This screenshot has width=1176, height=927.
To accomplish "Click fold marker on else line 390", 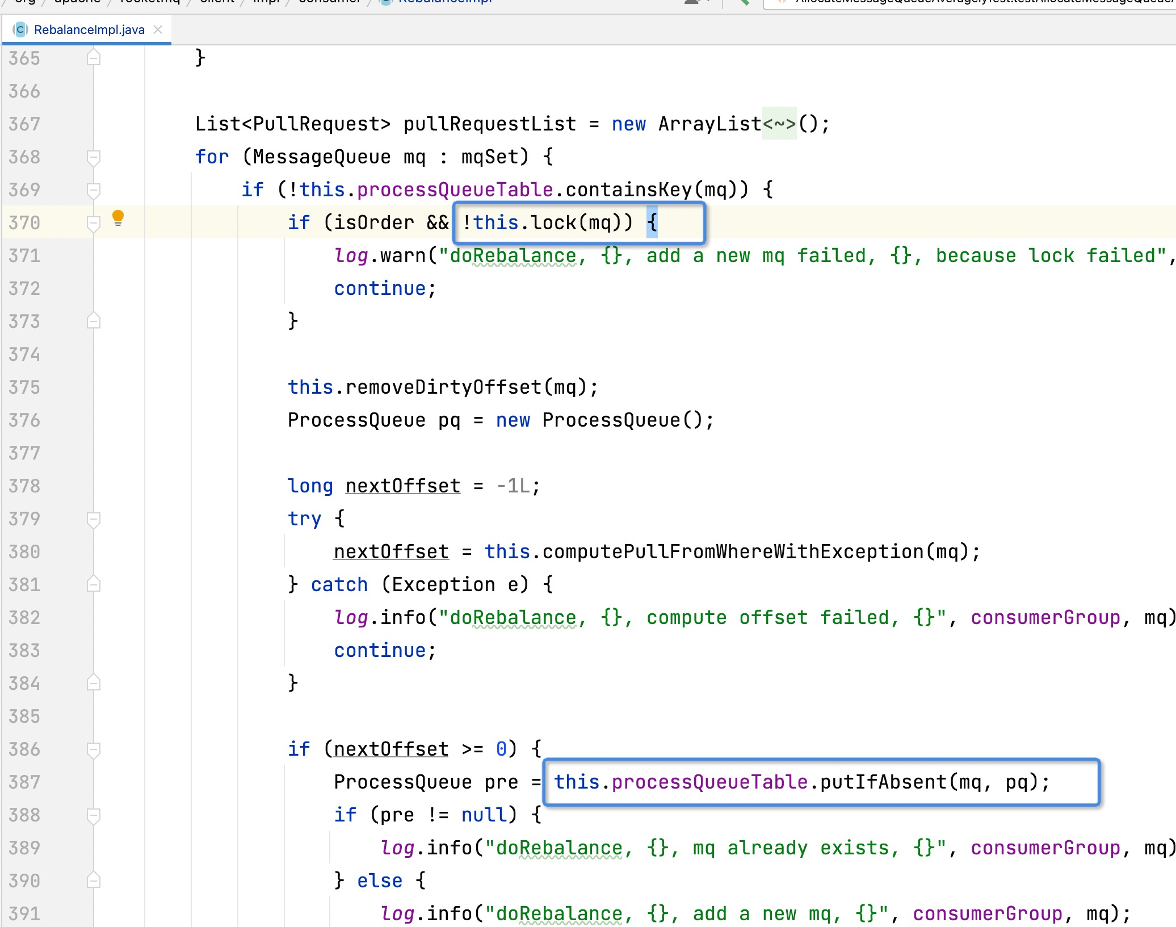I will [x=94, y=881].
